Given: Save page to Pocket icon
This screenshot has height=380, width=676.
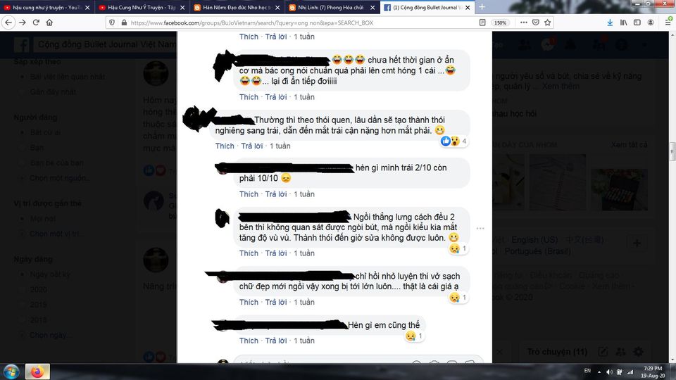Looking at the screenshot, I should tap(535, 23).
